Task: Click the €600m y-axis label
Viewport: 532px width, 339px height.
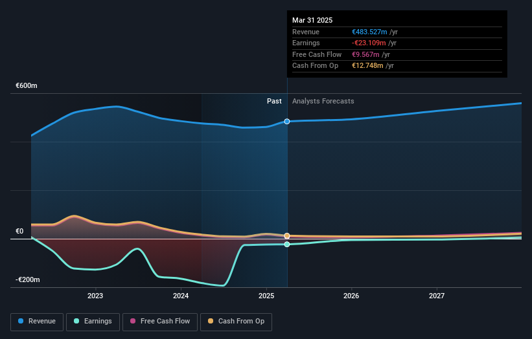Action: tap(27, 85)
